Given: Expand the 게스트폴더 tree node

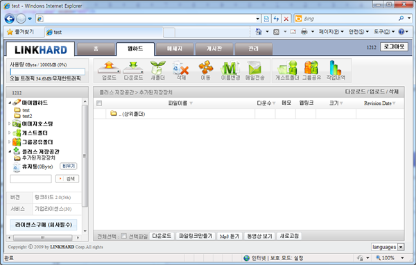Looking at the screenshot, I should pyautogui.click(x=10, y=132).
